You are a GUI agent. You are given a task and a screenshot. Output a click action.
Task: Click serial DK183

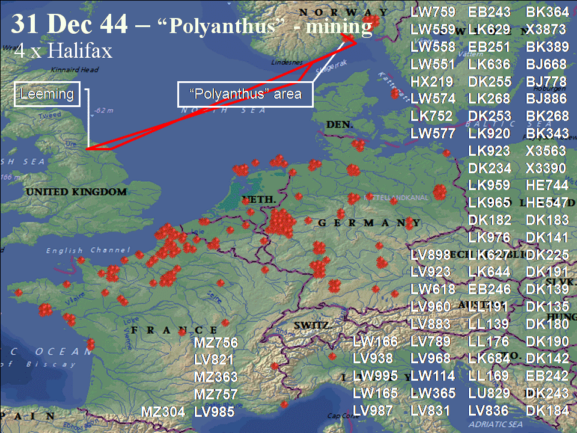[x=547, y=220]
